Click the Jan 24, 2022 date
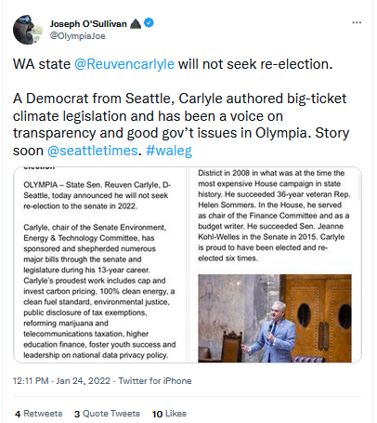Screen dimensions: 377x423 pyautogui.click(x=83, y=380)
